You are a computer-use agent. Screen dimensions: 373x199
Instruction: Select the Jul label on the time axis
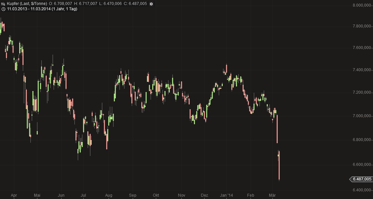pyautogui.click(x=84, y=195)
